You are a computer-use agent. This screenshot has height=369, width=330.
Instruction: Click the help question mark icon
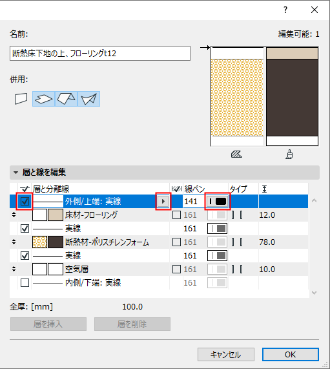(x=285, y=10)
